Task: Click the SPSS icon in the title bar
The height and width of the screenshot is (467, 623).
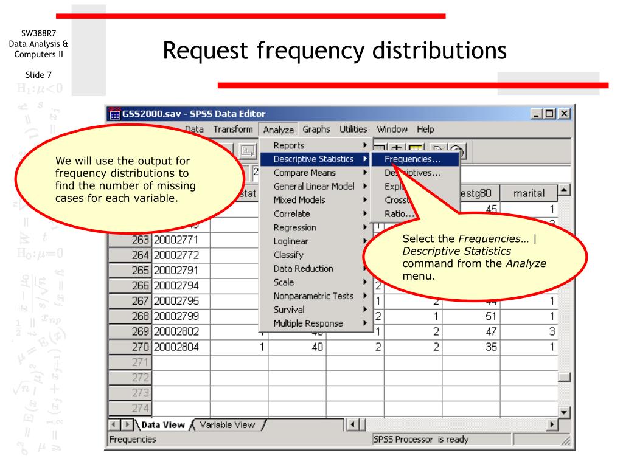Action: pyautogui.click(x=114, y=114)
